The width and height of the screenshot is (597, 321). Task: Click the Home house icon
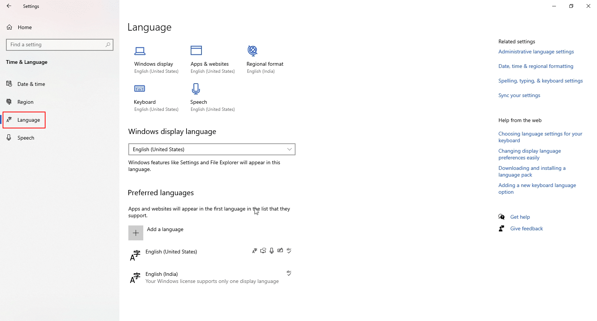tap(9, 27)
